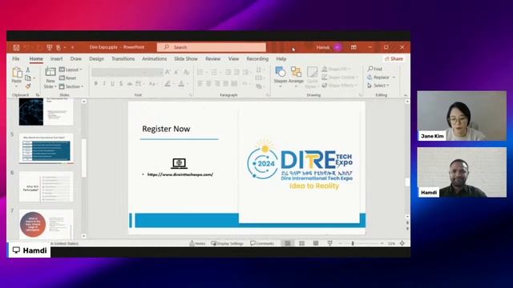Open Display Settings in status bar

228,243
